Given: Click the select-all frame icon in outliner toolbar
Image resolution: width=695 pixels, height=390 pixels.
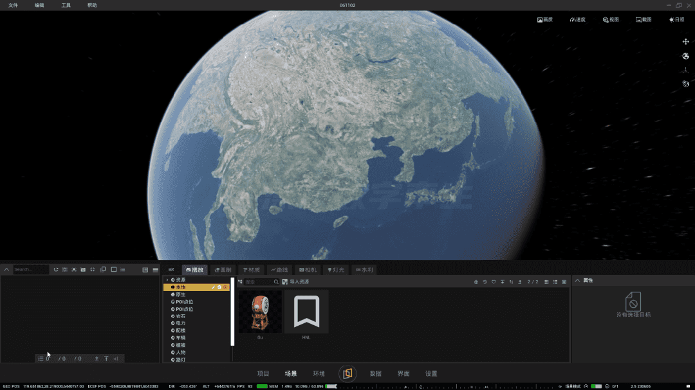Looking at the screenshot, I should 65,270.
